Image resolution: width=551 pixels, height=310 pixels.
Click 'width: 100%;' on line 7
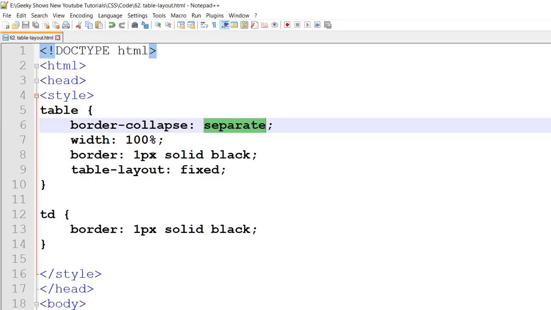click(117, 140)
